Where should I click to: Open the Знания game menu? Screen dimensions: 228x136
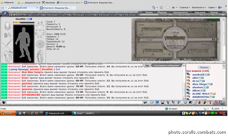tap(149, 12)
